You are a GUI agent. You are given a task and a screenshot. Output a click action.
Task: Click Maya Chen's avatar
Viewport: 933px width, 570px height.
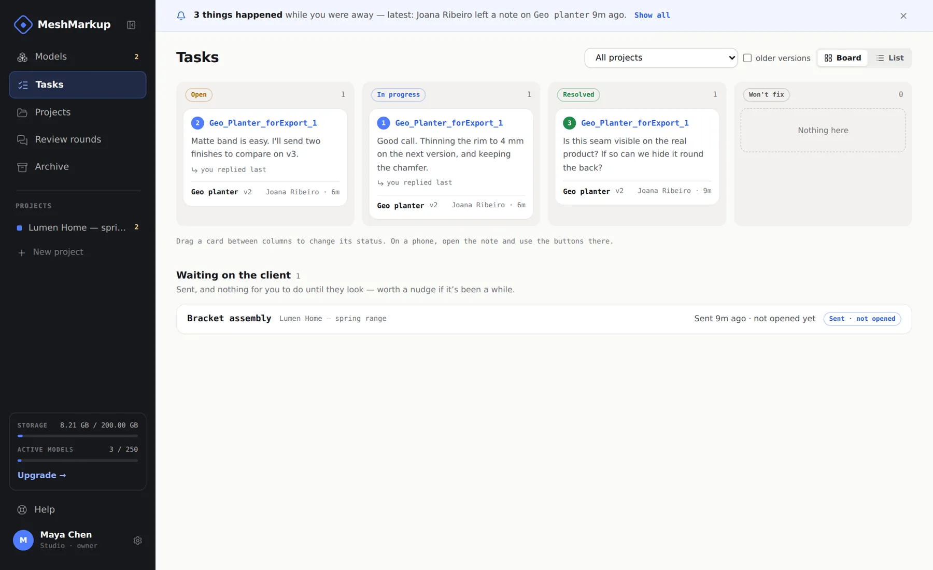[23, 540]
